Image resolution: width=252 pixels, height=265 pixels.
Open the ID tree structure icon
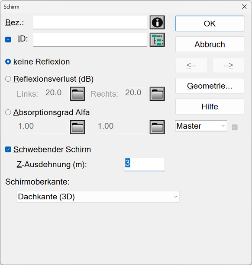point(157,40)
